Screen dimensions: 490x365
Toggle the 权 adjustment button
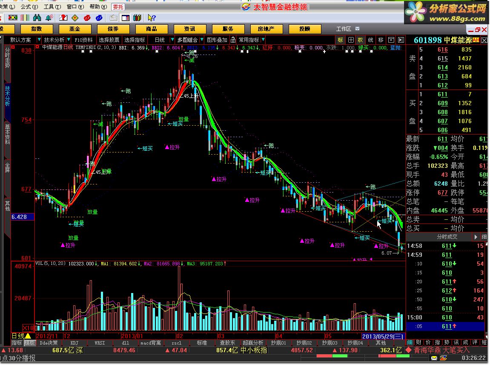[360, 40]
